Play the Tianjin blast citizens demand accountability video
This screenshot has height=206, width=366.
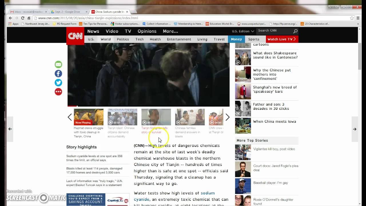coord(122,117)
